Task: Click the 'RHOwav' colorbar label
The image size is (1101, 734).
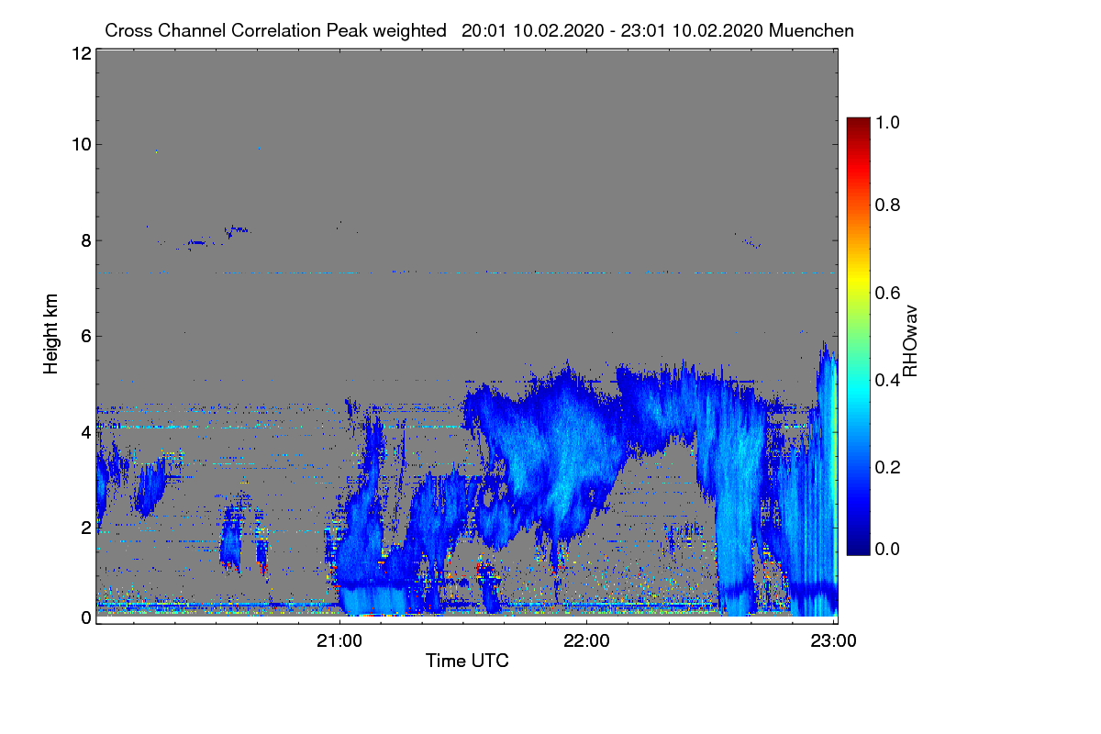Action: tap(910, 341)
